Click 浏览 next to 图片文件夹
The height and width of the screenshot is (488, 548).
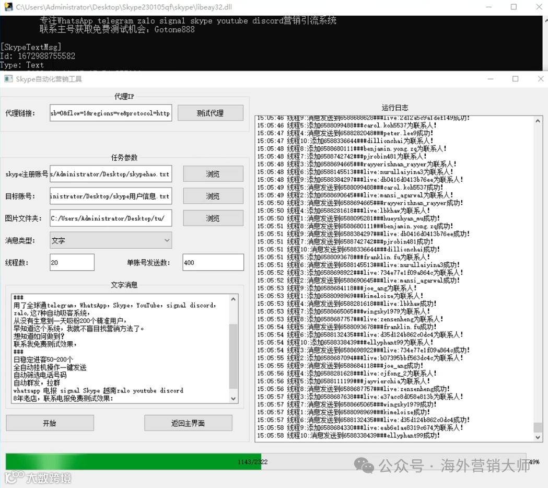pos(213,218)
